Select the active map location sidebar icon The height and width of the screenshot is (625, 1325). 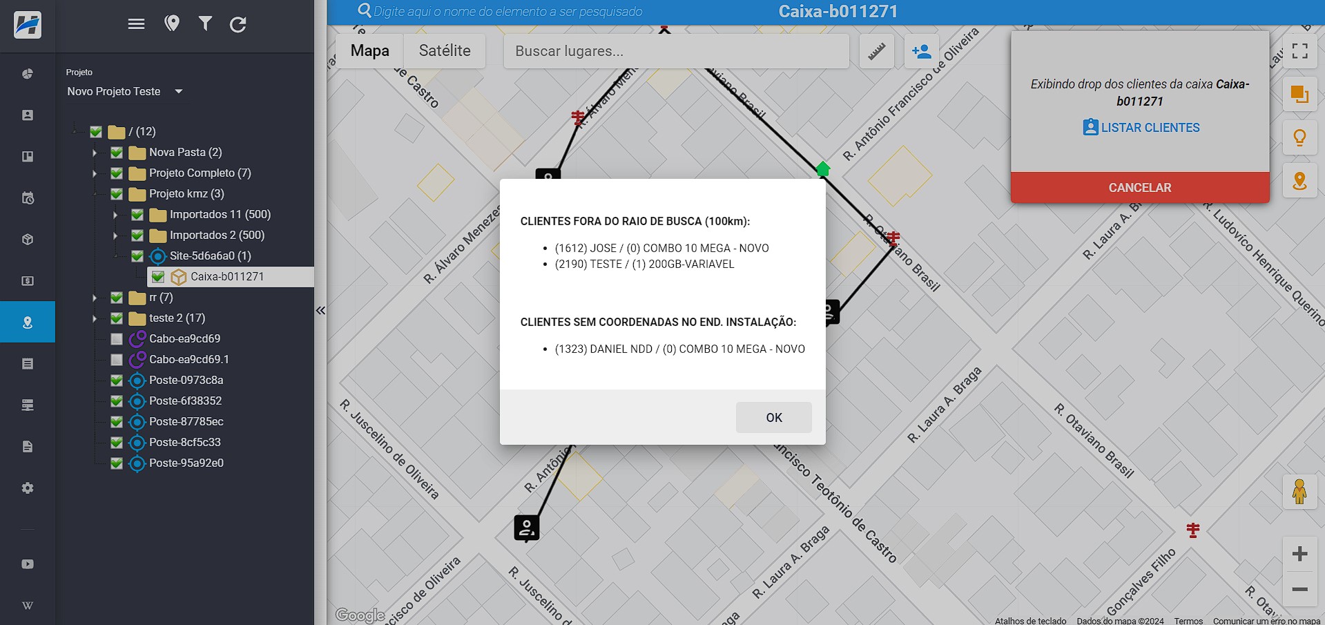point(28,323)
